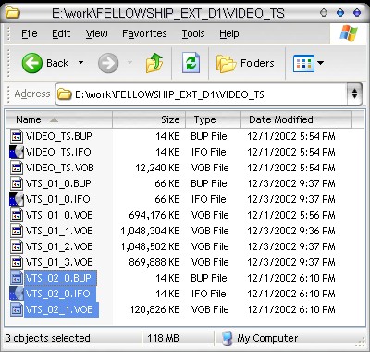
Task: Click the 120,826 KB size value
Action: 154,309
